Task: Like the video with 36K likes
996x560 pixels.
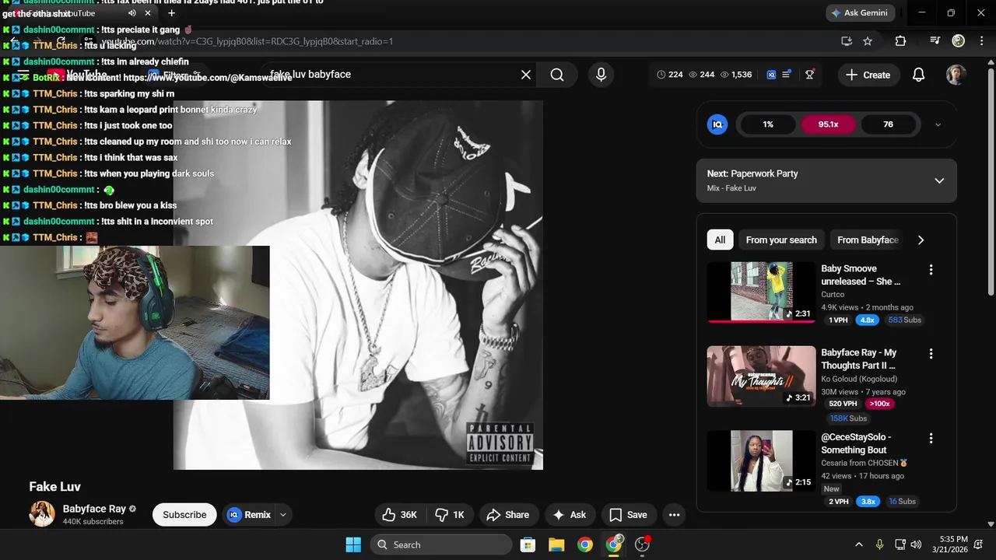Action: pyautogui.click(x=399, y=515)
